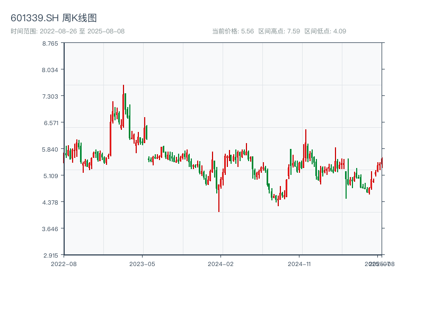Click the 区间低点 4.09 label
This screenshot has height=318, width=424.
tap(325, 31)
